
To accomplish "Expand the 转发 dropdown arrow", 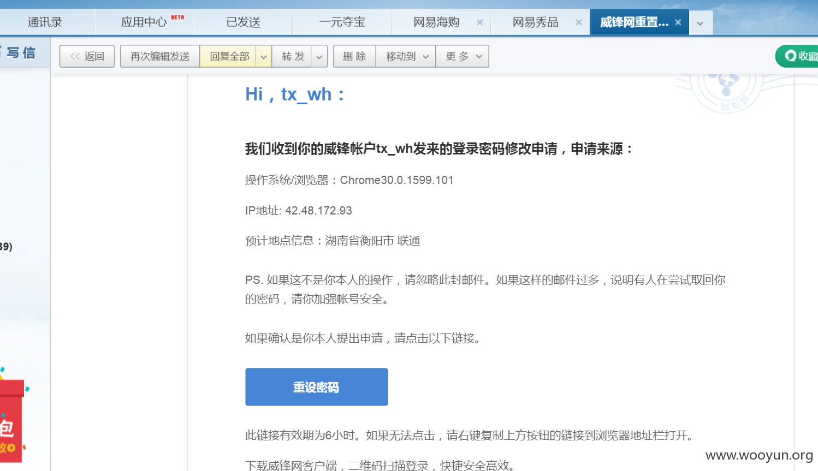I will point(319,57).
